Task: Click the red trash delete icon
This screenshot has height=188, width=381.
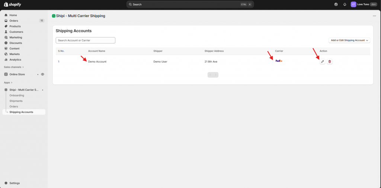Action: tap(330, 62)
